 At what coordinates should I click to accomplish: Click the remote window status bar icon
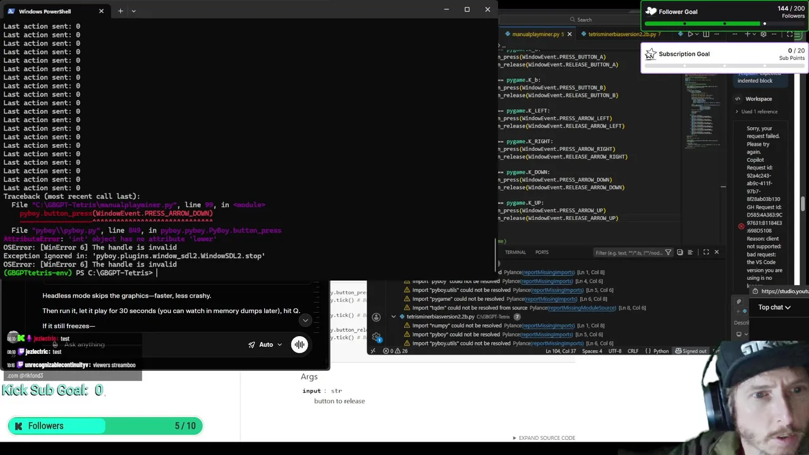[x=373, y=351]
